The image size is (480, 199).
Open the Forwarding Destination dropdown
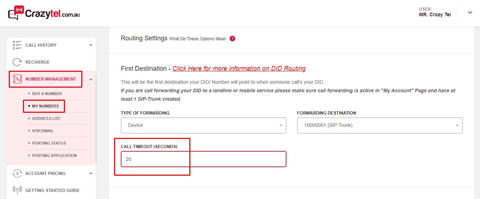coord(380,125)
